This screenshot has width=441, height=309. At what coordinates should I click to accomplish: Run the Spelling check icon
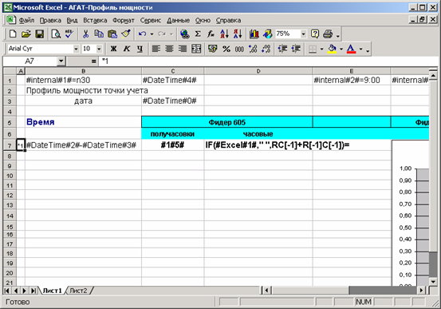69,34
